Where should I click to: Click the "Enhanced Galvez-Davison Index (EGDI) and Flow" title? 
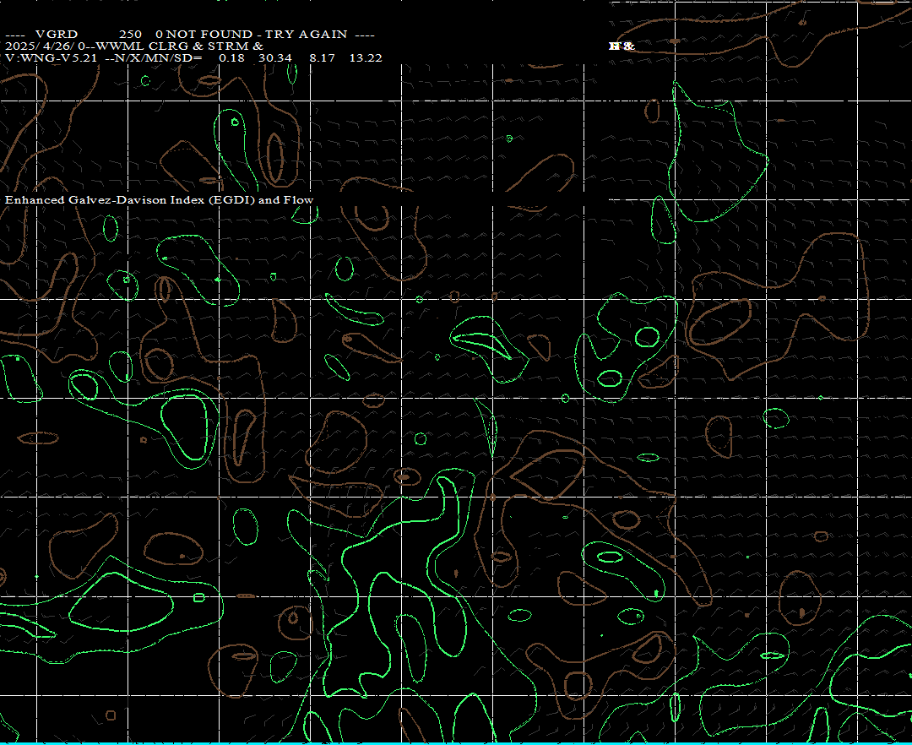tap(160, 200)
